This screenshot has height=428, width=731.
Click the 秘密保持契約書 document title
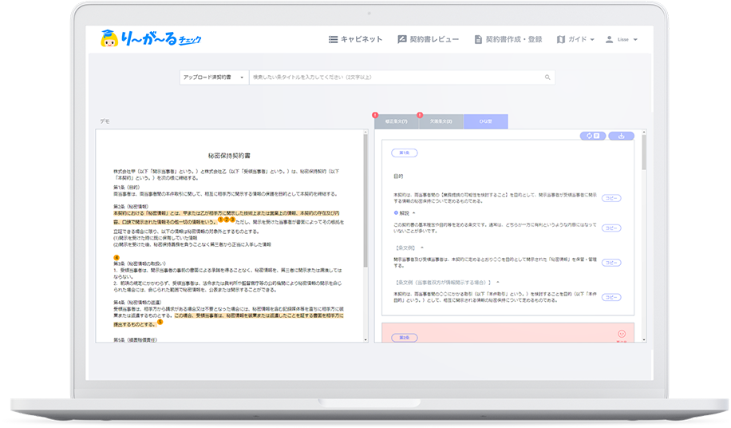(x=229, y=156)
